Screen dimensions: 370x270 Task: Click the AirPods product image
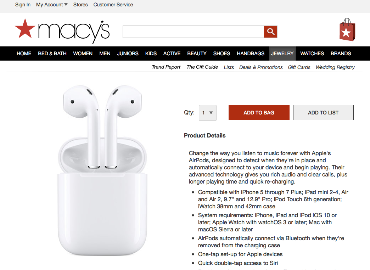click(x=102, y=170)
